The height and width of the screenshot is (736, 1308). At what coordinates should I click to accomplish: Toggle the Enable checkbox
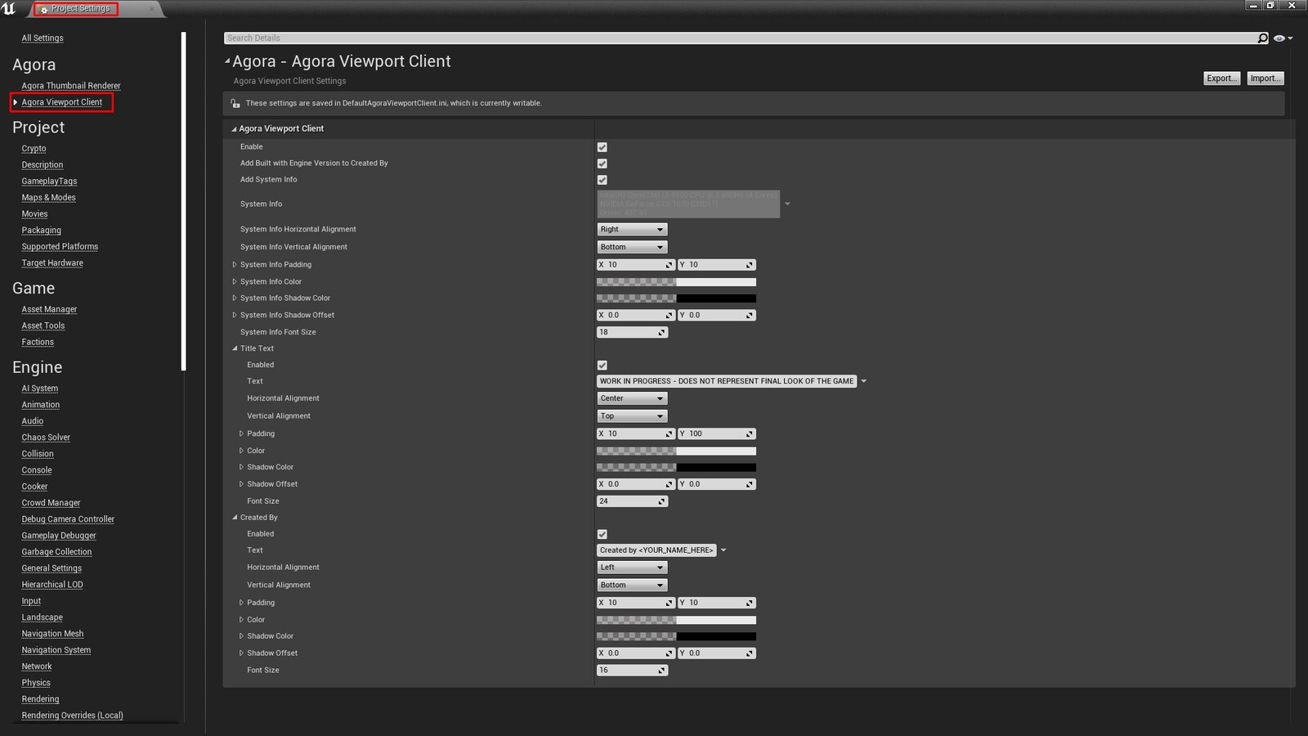coord(602,147)
